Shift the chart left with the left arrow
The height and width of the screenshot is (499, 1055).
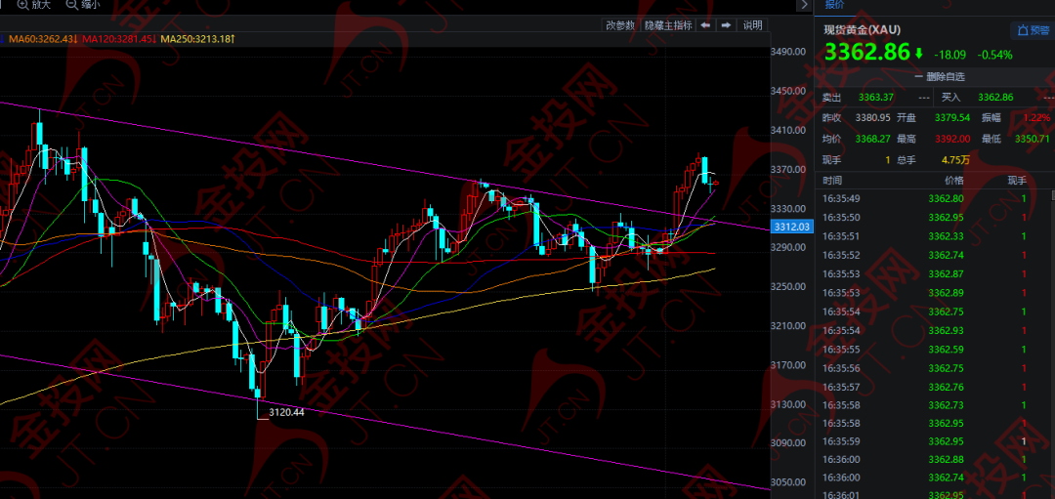(x=705, y=25)
